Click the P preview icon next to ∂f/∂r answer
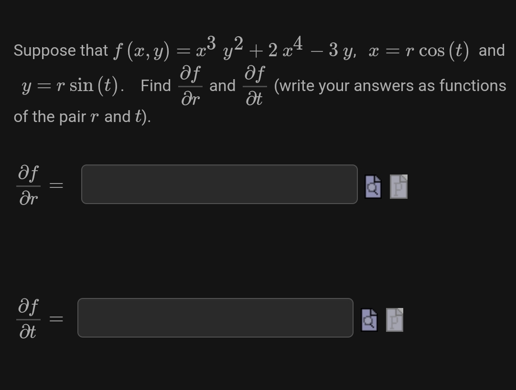This screenshot has width=516, height=390. point(398,186)
